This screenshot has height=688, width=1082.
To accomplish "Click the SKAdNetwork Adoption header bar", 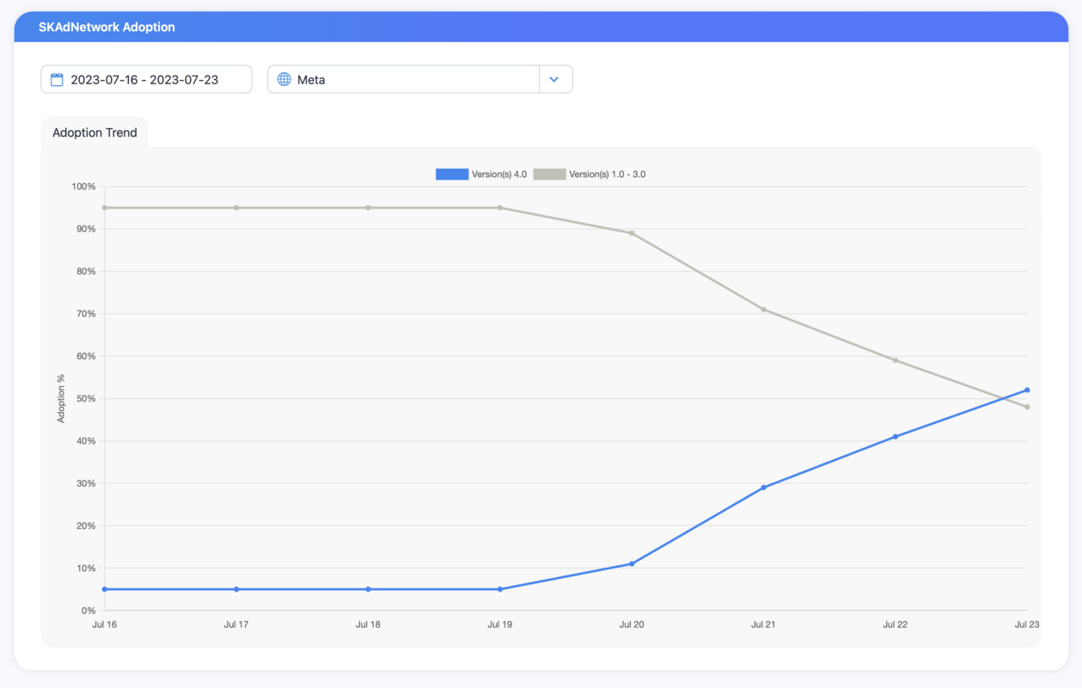I will pyautogui.click(x=108, y=27).
